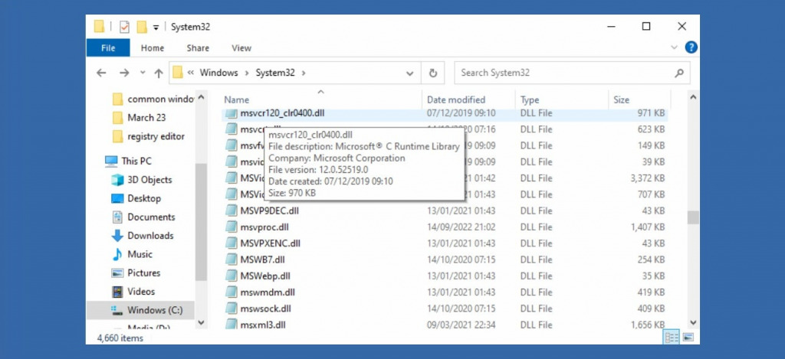Switch to the details view layout icon
Viewport: 785px width, 359px height.
[672, 338]
